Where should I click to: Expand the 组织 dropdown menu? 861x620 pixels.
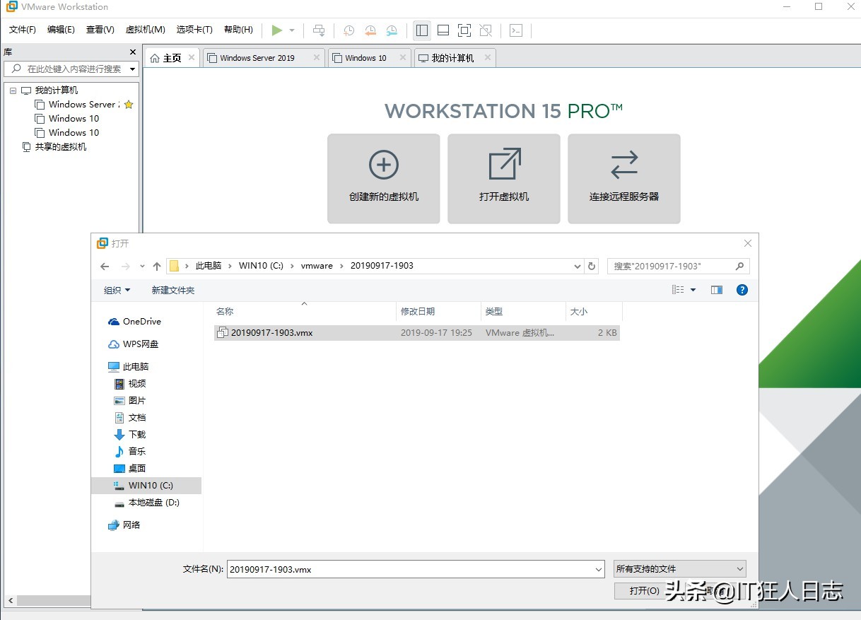coord(117,290)
